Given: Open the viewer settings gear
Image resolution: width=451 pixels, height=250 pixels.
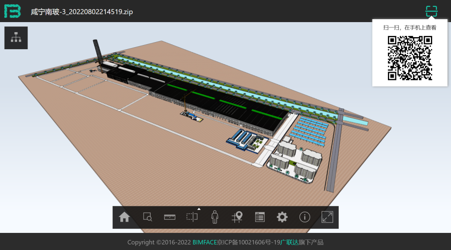Looking at the screenshot, I should [x=282, y=217].
